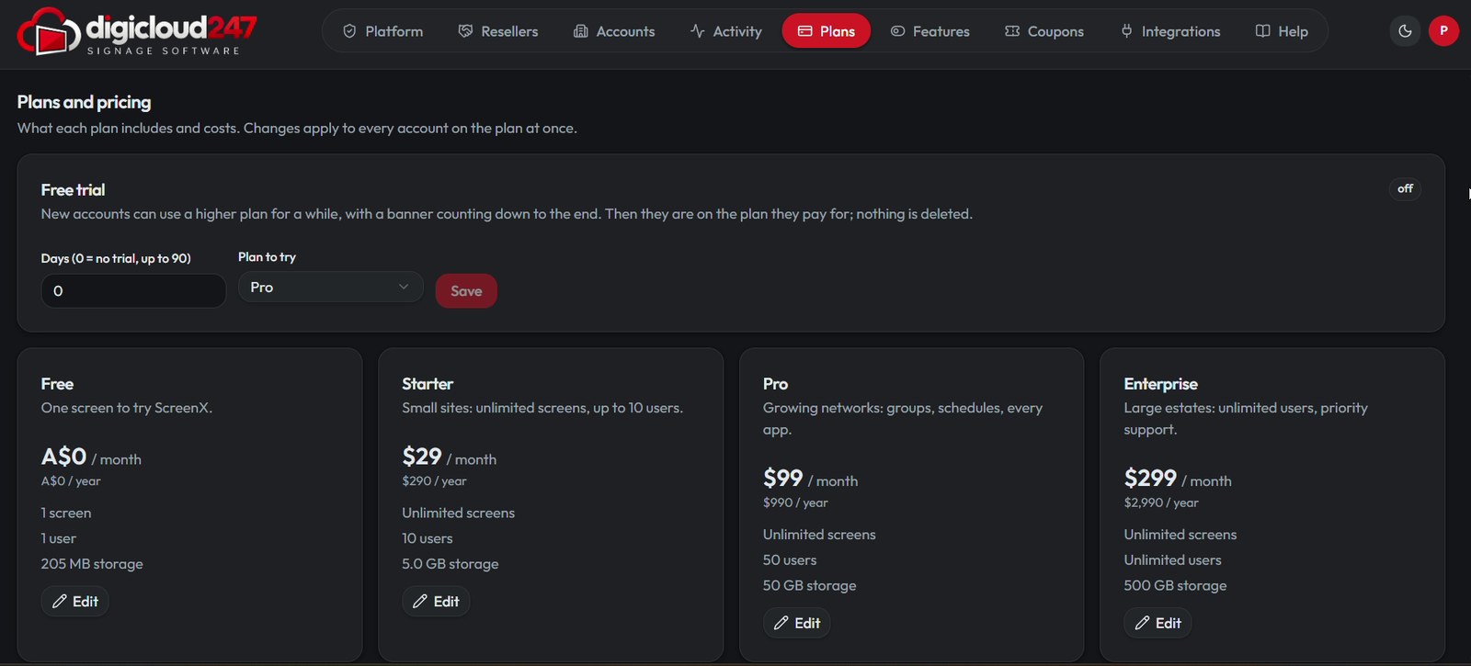Click the 1 screen text
The image size is (1471, 666).
pos(66,513)
